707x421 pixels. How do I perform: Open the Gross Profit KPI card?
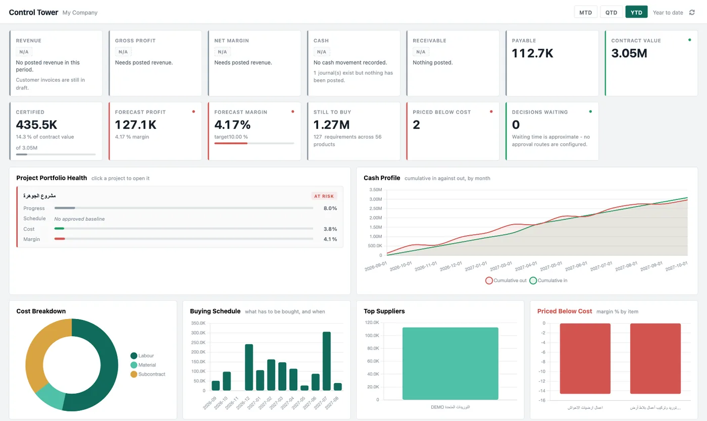pos(155,63)
